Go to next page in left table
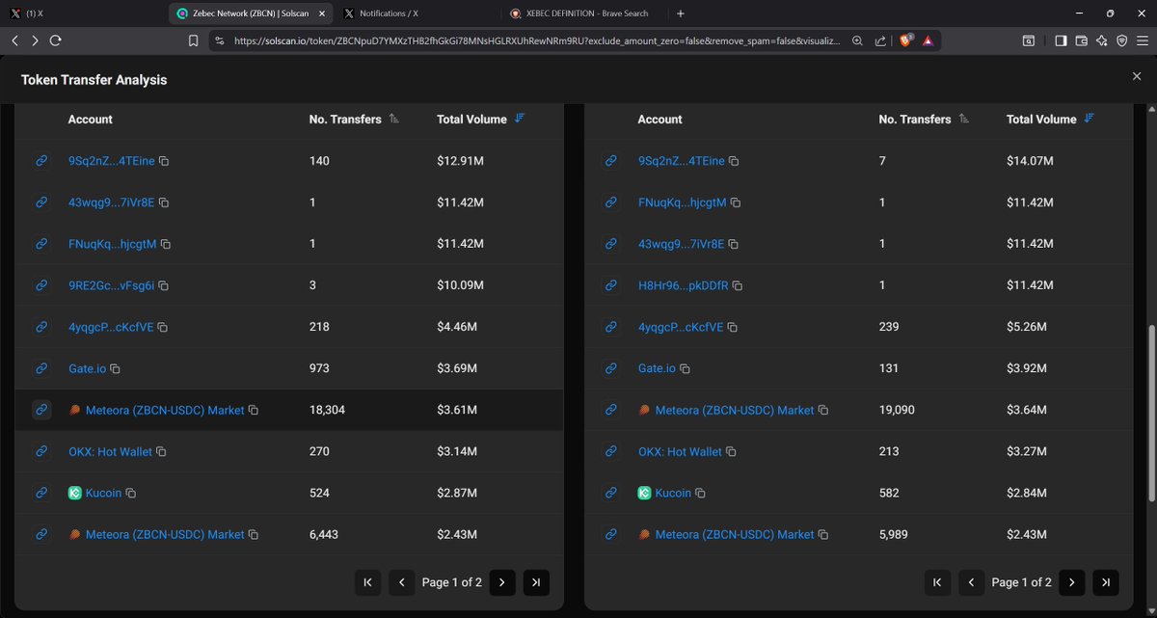Image resolution: width=1157 pixels, height=618 pixels. tap(501, 582)
